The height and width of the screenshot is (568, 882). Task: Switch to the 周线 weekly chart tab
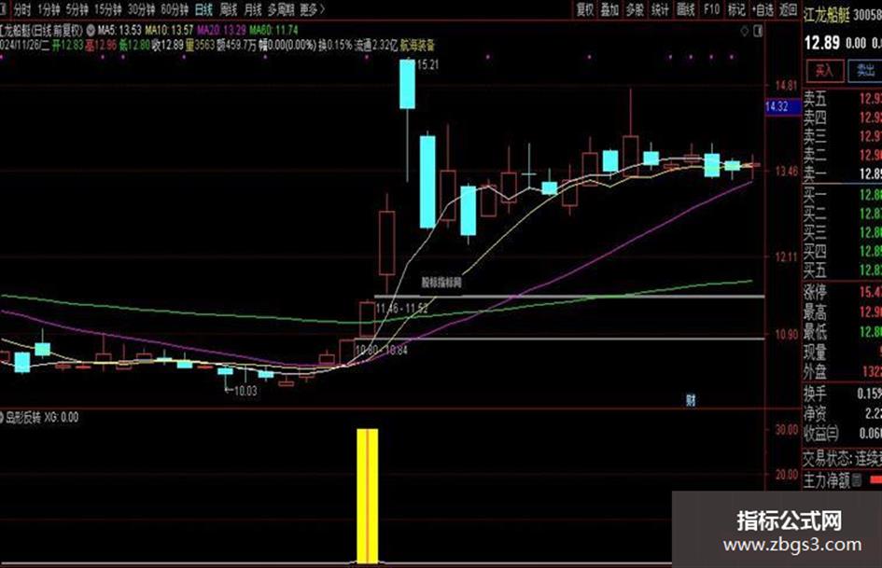(229, 9)
